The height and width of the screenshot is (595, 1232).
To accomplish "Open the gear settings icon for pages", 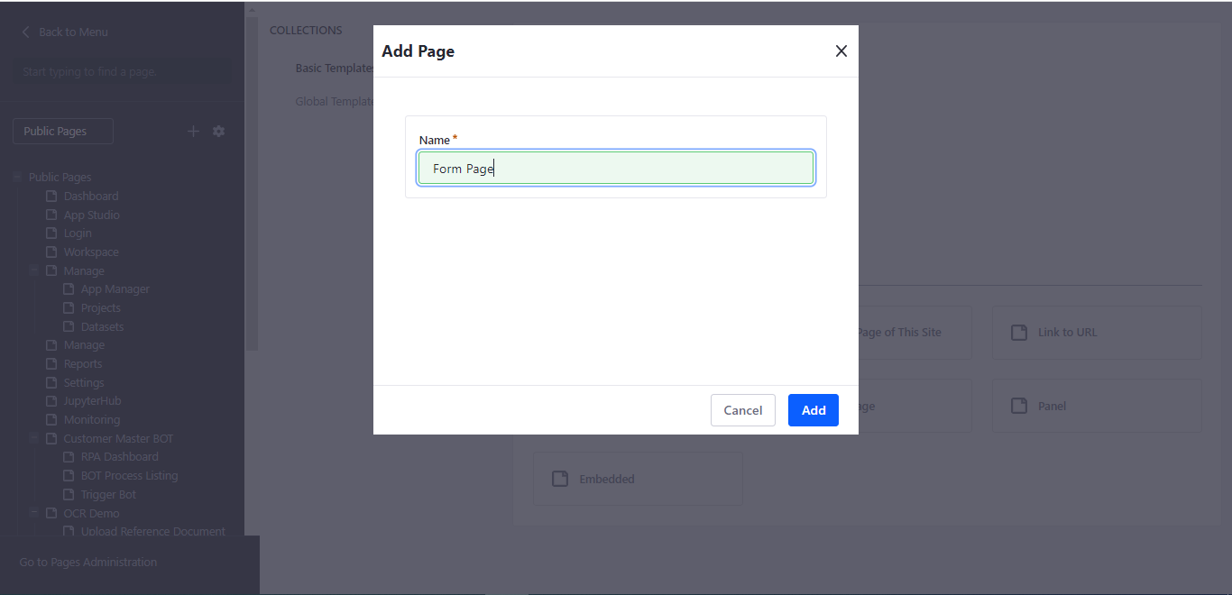I will point(218,131).
